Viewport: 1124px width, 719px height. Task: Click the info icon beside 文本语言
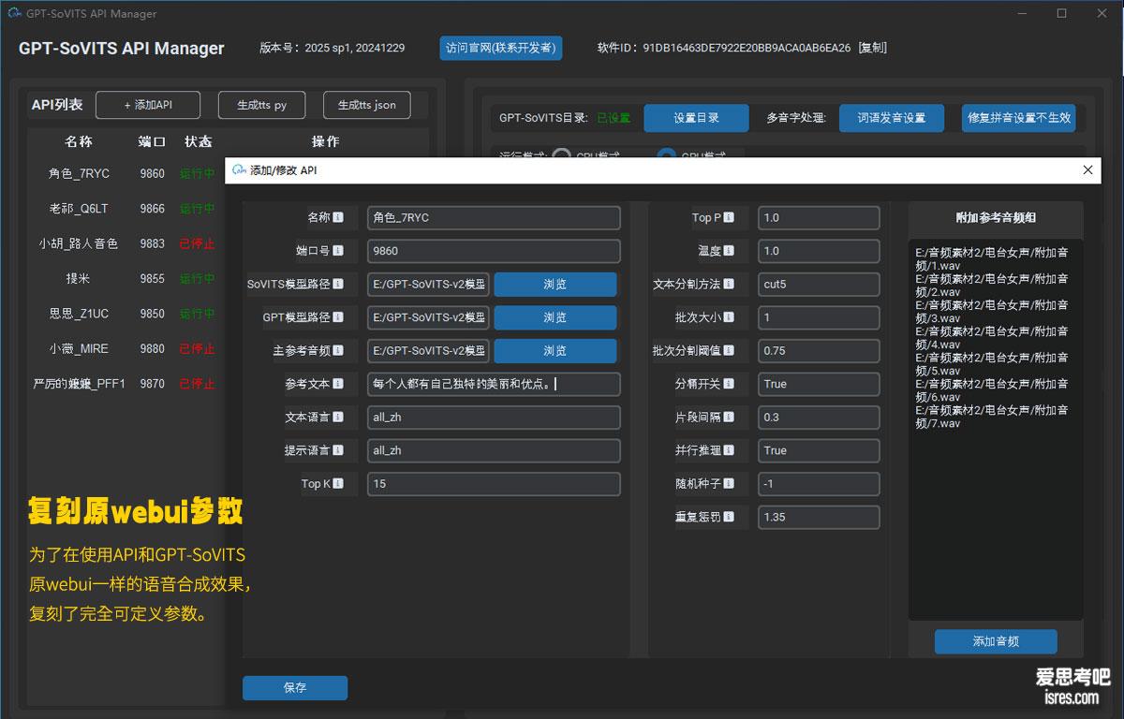[x=338, y=418]
